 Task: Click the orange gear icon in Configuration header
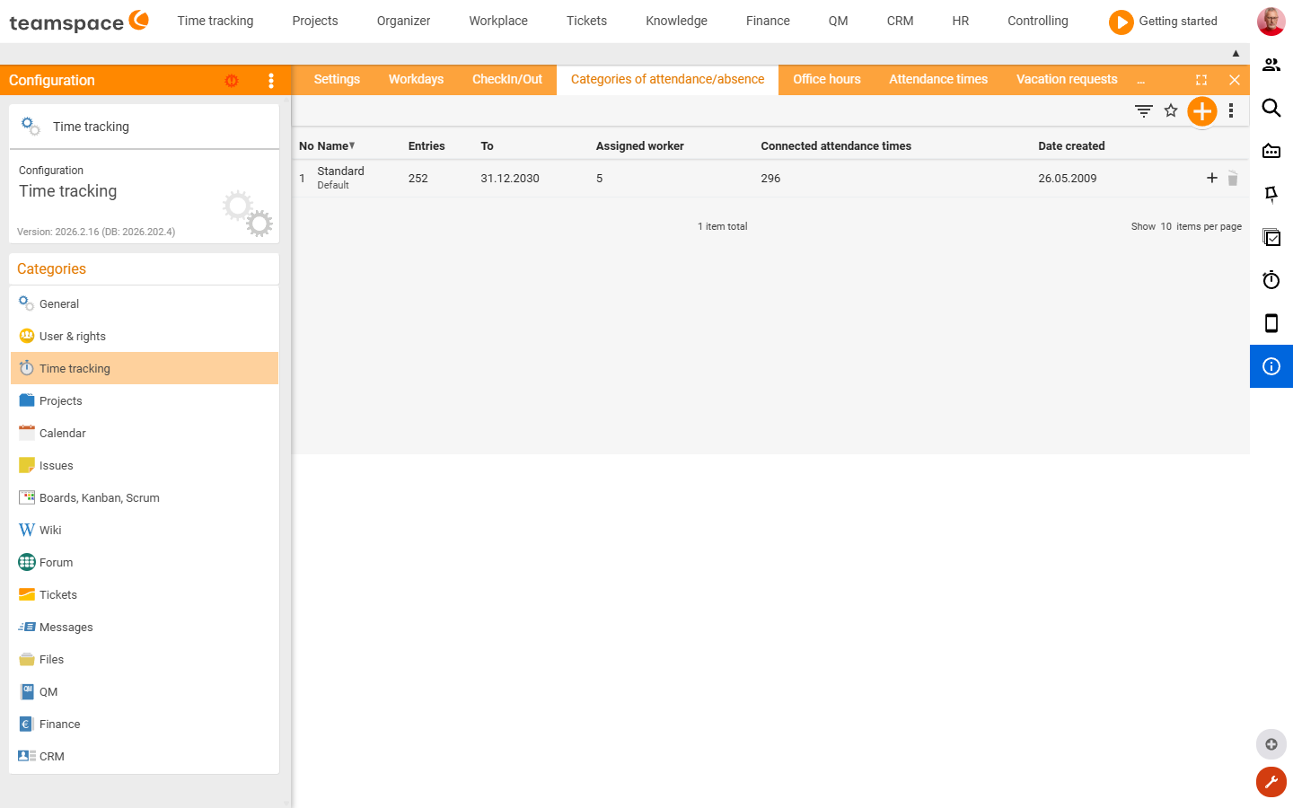click(232, 81)
